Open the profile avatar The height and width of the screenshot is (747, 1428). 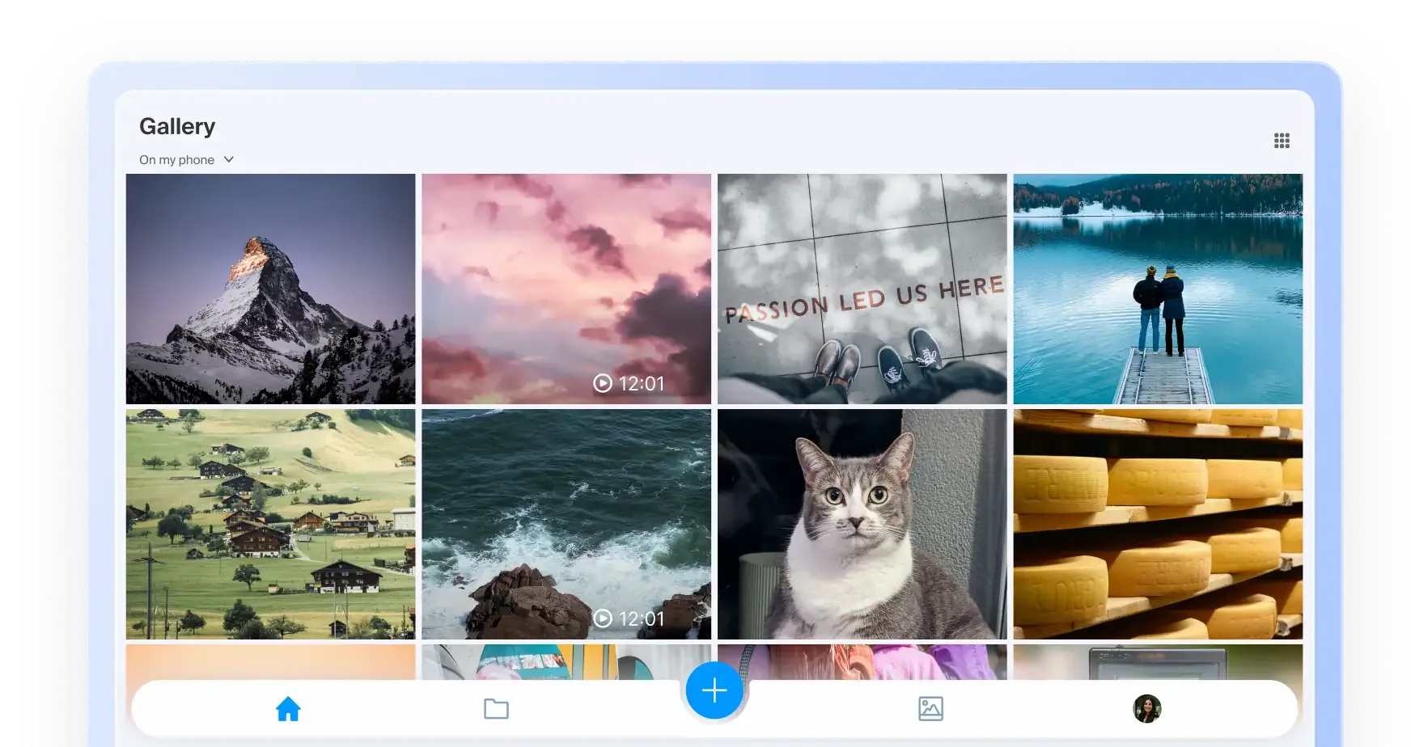[x=1146, y=709]
